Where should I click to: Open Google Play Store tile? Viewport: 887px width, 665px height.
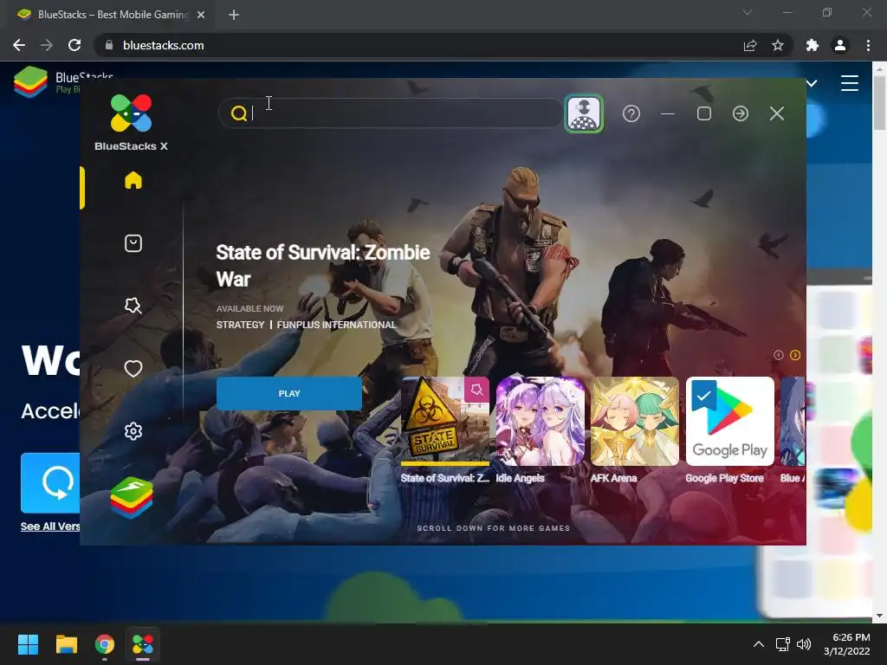[729, 422]
